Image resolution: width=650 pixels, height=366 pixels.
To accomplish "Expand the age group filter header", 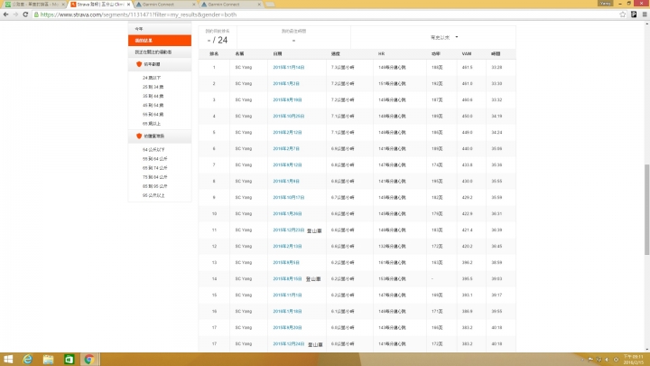I will tap(160, 64).
